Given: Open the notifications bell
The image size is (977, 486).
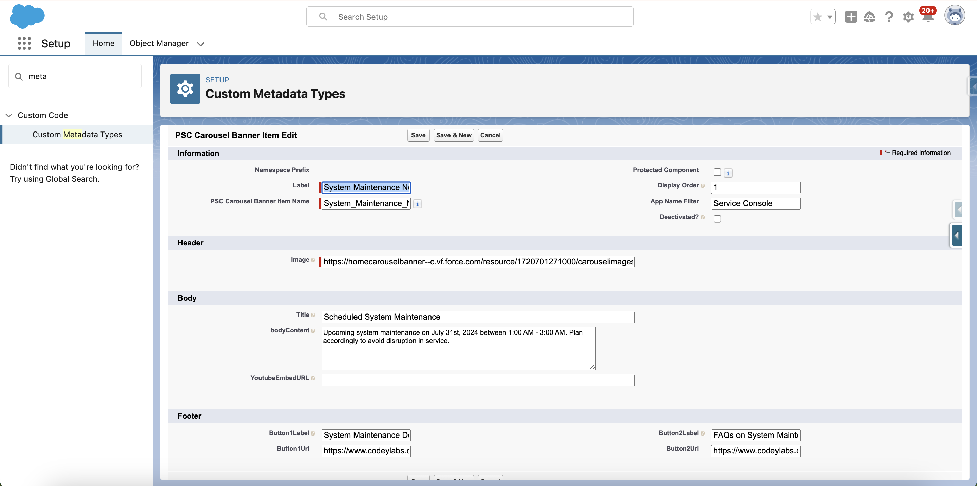Looking at the screenshot, I should pyautogui.click(x=927, y=17).
